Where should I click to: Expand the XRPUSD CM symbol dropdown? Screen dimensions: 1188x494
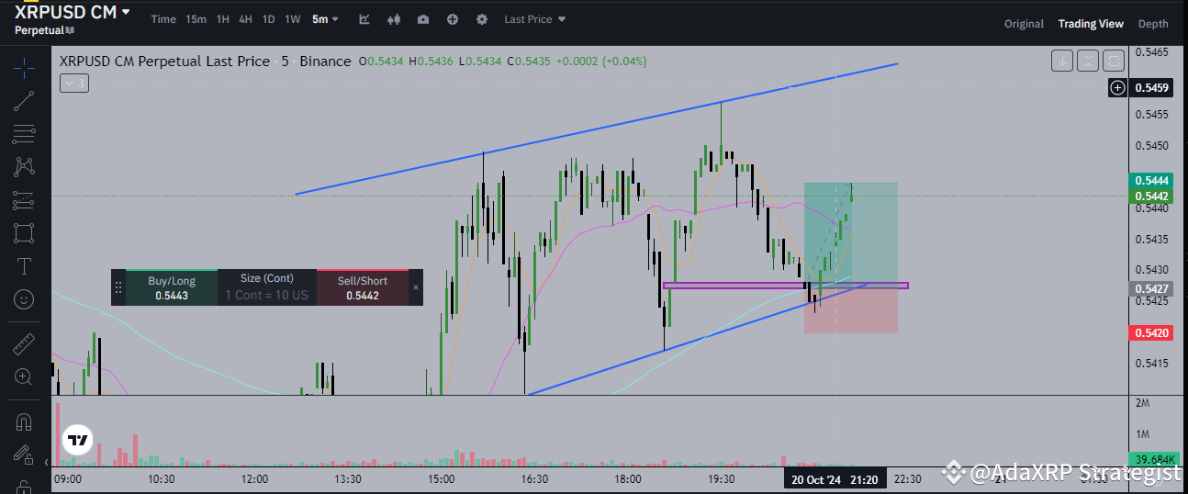pyautogui.click(x=126, y=13)
